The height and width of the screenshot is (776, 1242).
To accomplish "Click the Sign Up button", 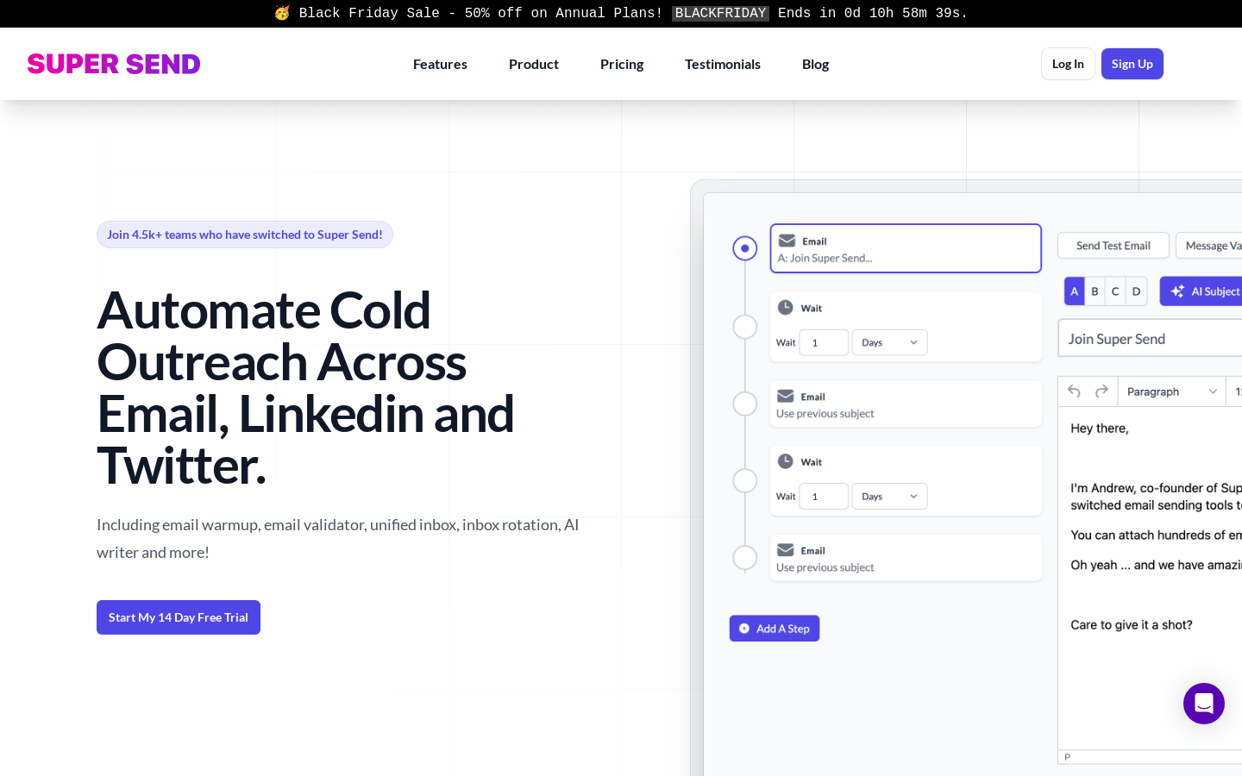I will [1132, 64].
